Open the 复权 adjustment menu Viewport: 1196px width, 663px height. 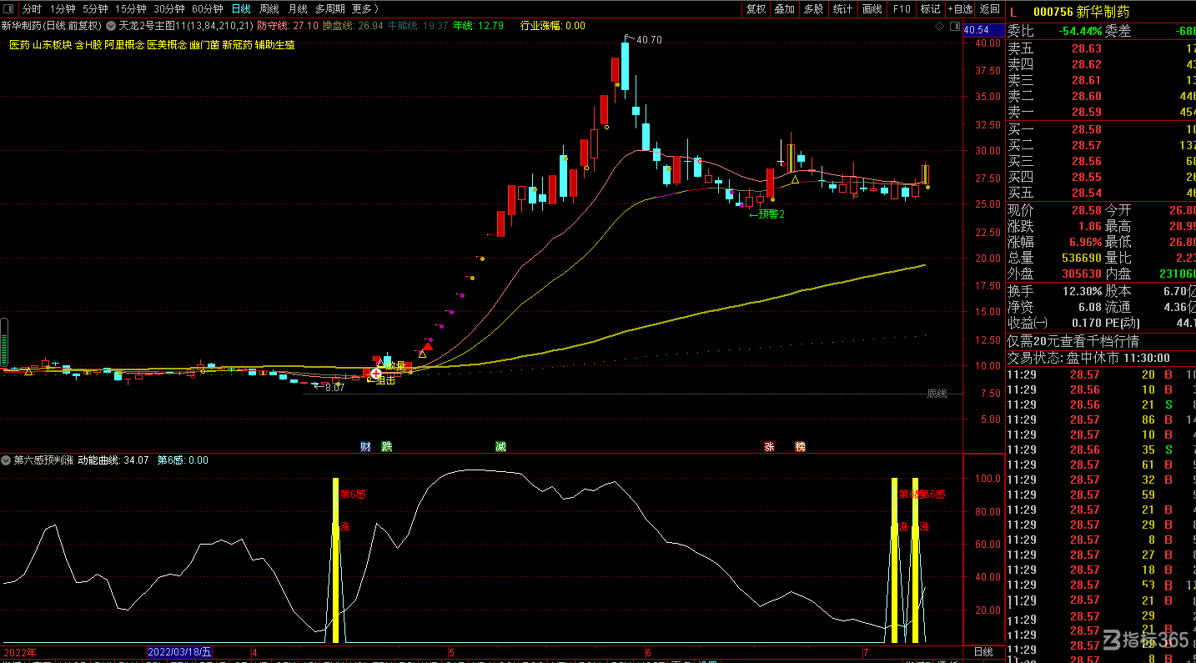coord(756,9)
